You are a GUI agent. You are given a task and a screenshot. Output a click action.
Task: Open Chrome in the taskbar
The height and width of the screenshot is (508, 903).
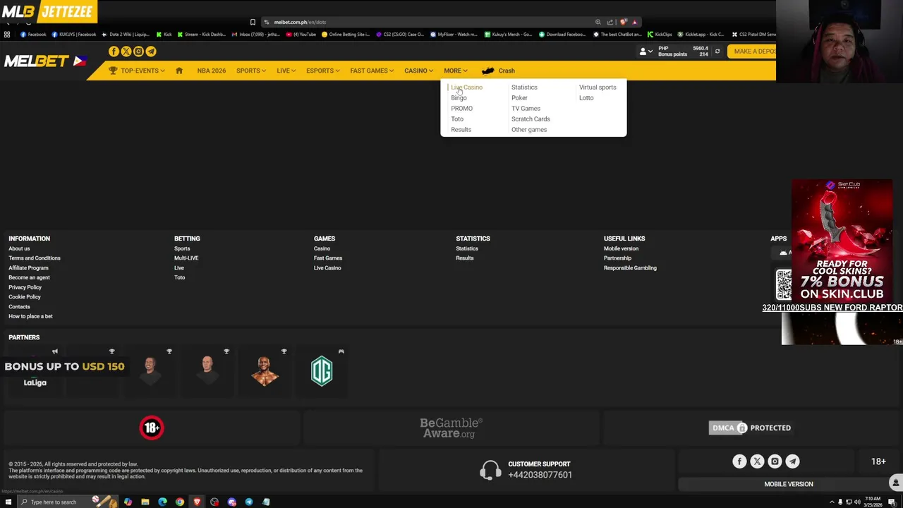(180, 502)
